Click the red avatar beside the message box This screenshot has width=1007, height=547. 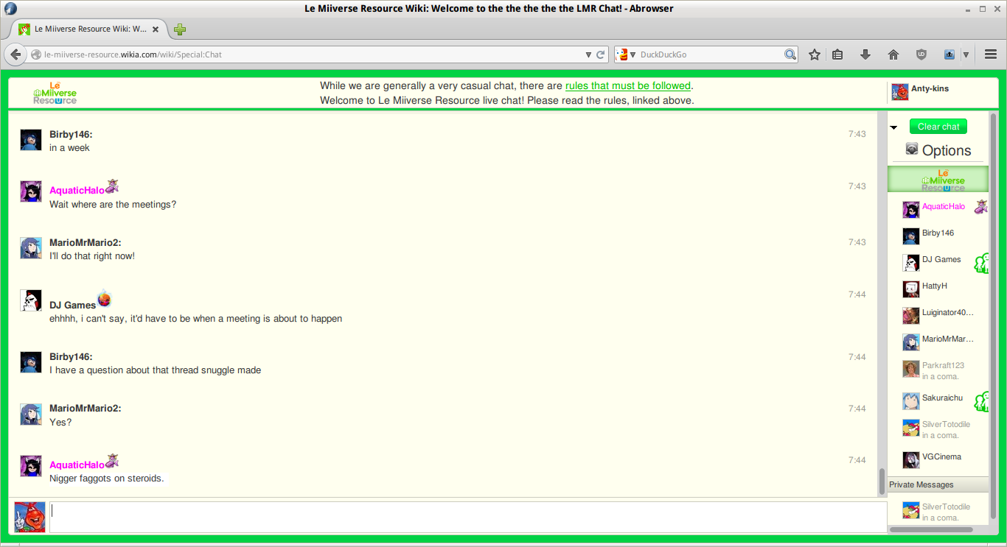click(x=29, y=517)
